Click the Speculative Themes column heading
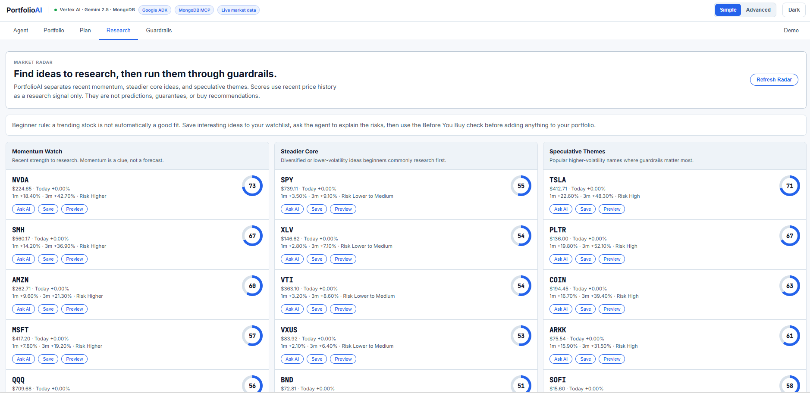The image size is (810, 393). pos(577,151)
